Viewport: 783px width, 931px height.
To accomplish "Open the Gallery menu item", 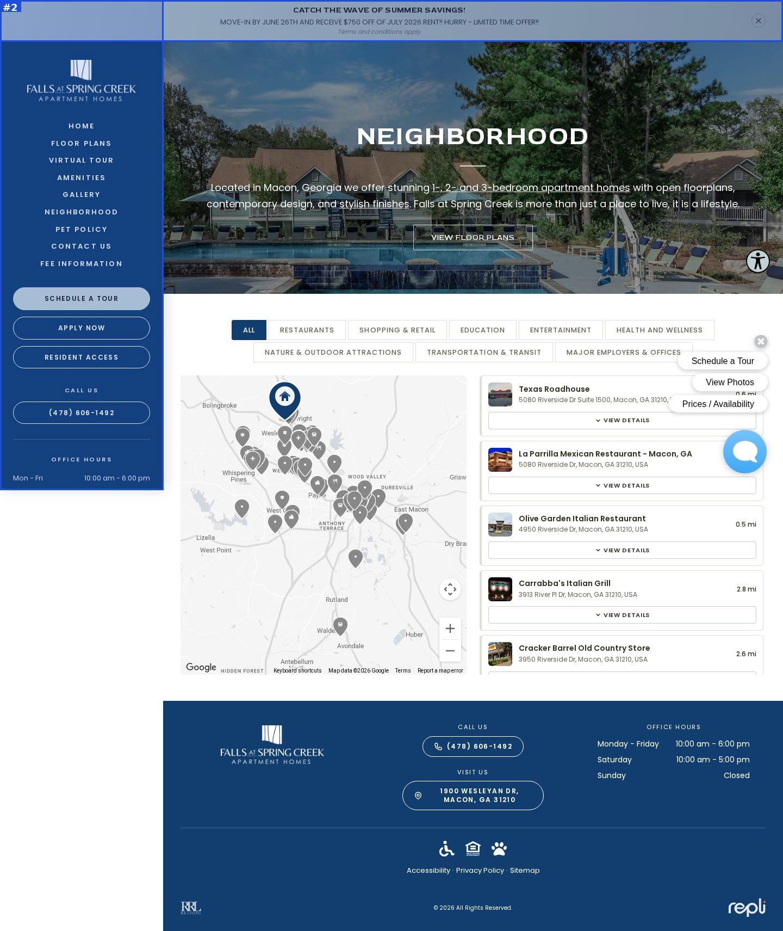I will point(82,195).
